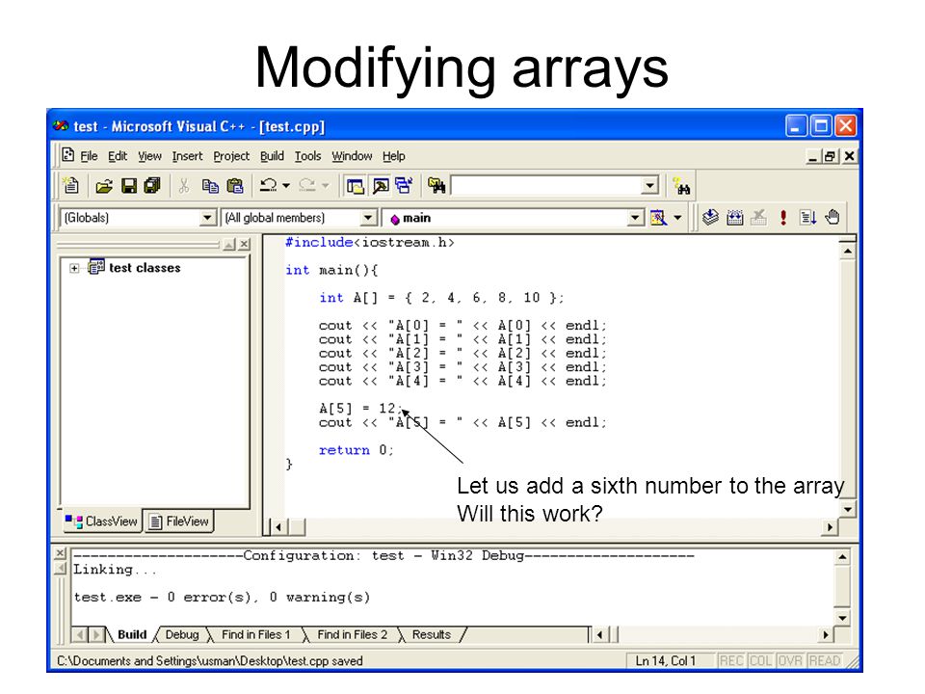This screenshot has width=925, height=694.
Task: Click the test classes tree icon
Action: [x=96, y=267]
